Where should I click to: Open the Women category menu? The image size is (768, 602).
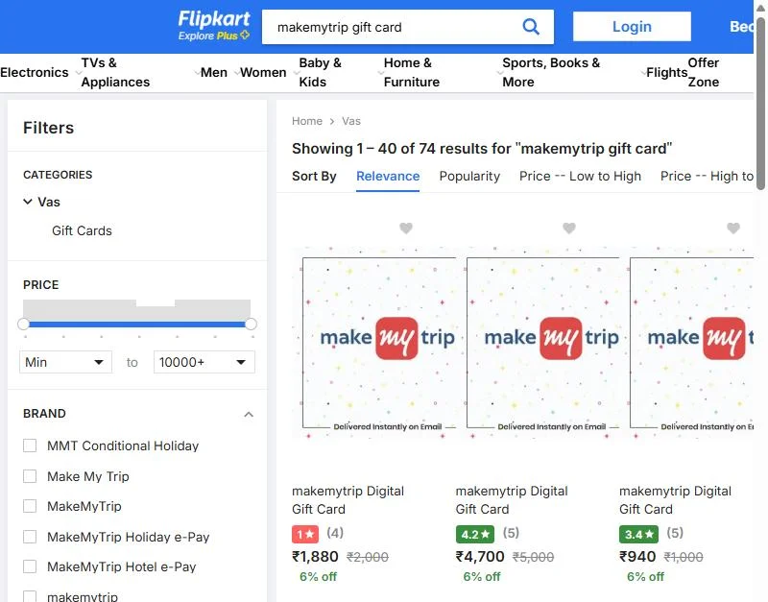point(263,73)
